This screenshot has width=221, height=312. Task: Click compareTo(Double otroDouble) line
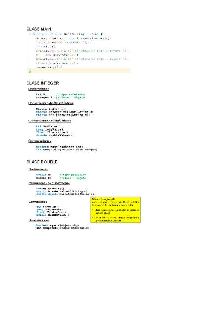click(x=62, y=228)
